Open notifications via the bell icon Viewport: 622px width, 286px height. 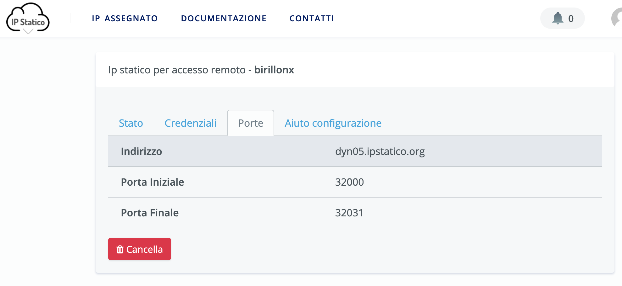pyautogui.click(x=558, y=18)
